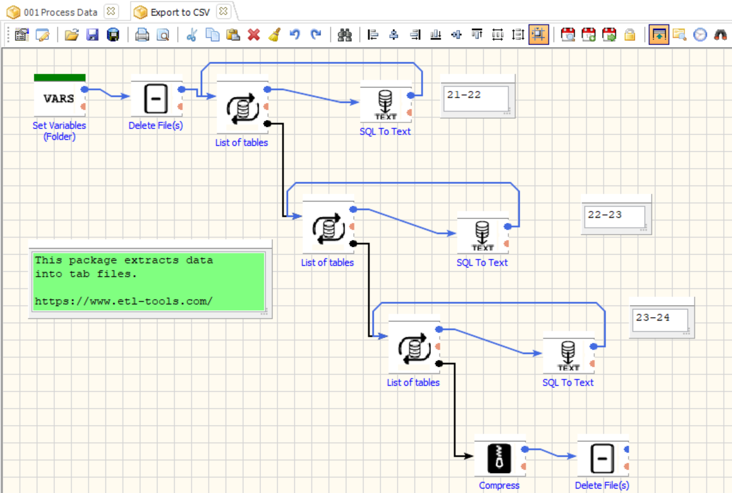Open print preview
This screenshot has height=493, width=732.
[163, 34]
